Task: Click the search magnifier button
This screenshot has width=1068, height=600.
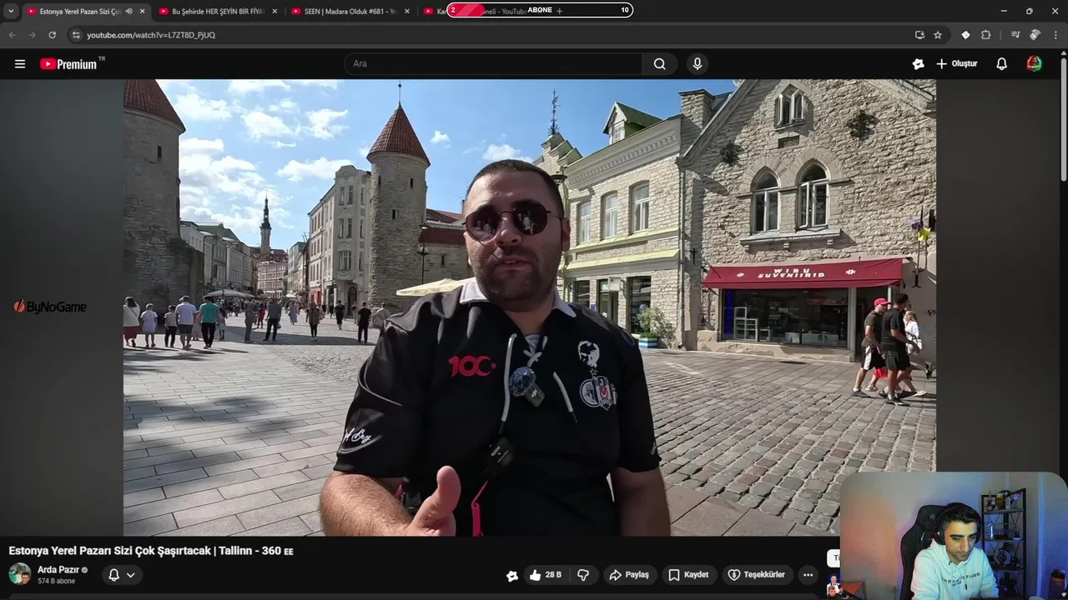Action: tap(659, 64)
